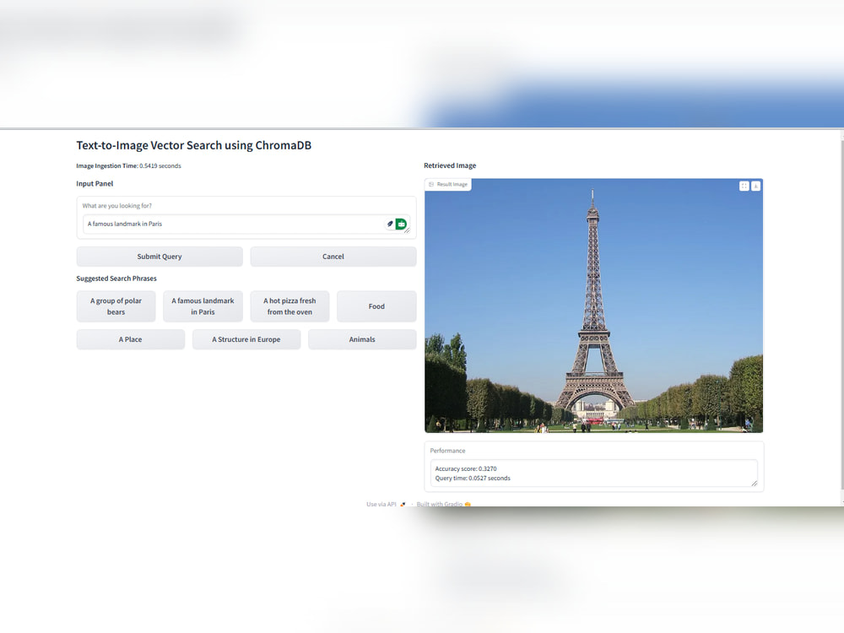
Task: Click the image icon beside Result Image label
Action: pyautogui.click(x=431, y=184)
